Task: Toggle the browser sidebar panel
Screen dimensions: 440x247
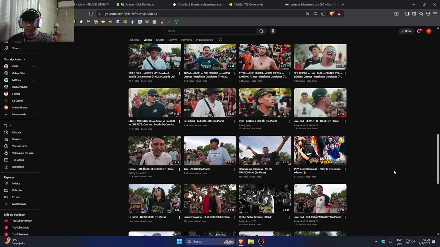Action: (407, 14)
